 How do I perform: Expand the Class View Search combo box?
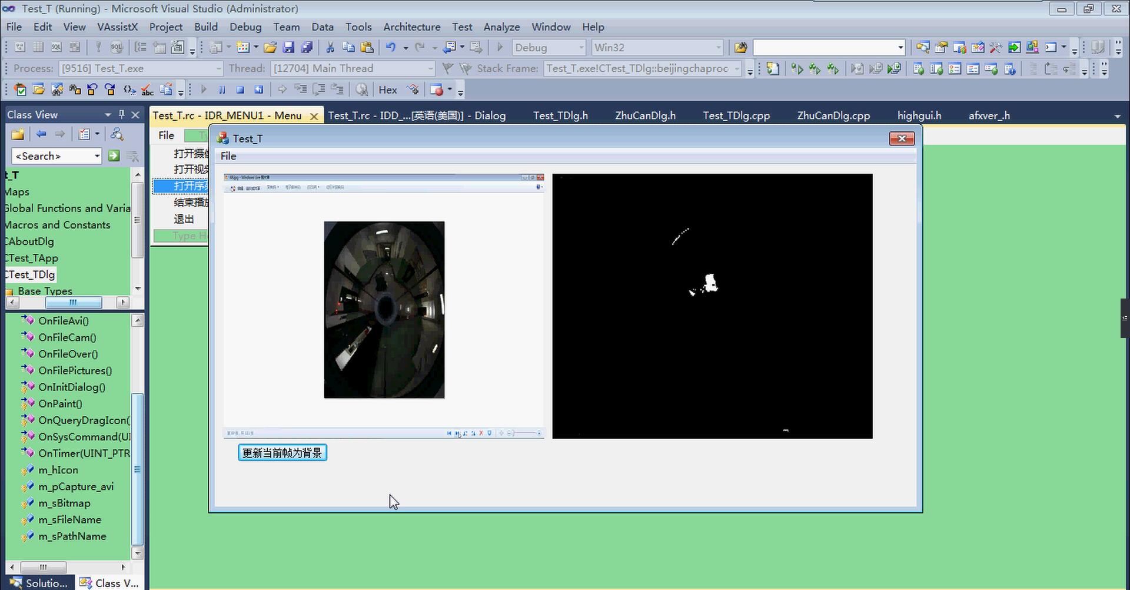(x=97, y=156)
